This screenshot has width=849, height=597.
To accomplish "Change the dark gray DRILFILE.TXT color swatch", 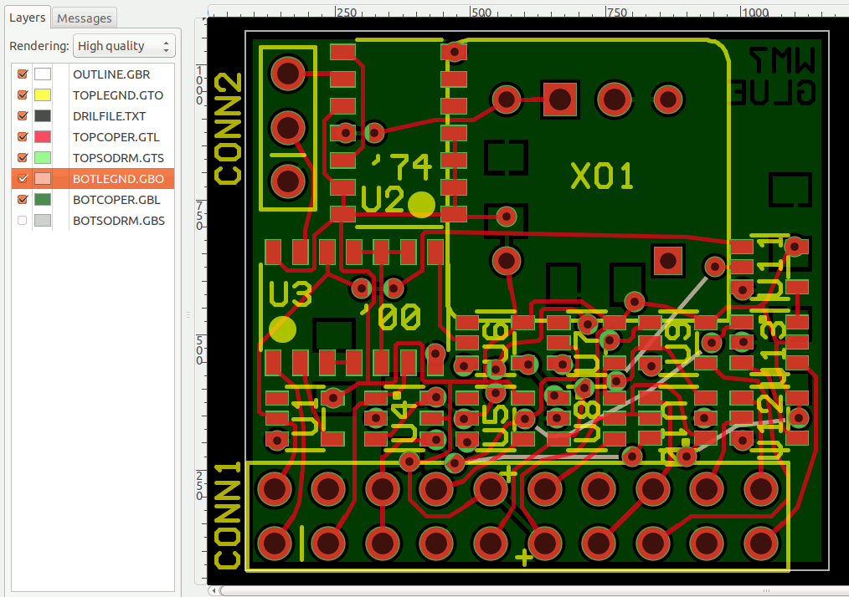I will click(x=43, y=116).
